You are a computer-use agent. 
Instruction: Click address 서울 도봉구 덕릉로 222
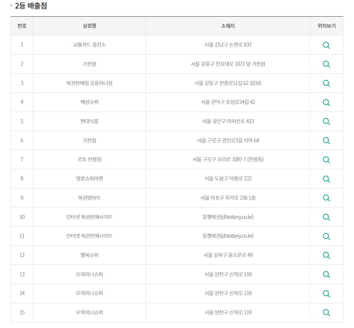tap(228, 179)
